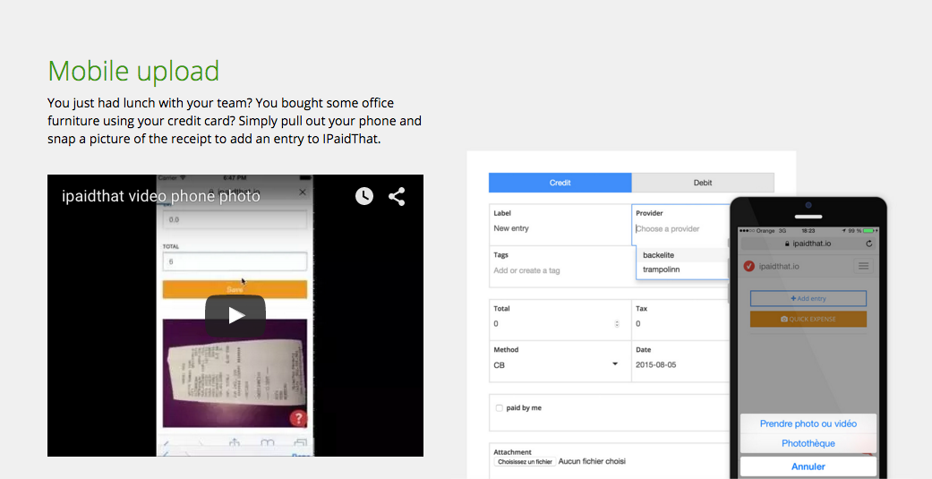Viewport: 932px width, 479px height.
Task: Tap the QUICK EXPENSE orange button
Action: (x=808, y=319)
